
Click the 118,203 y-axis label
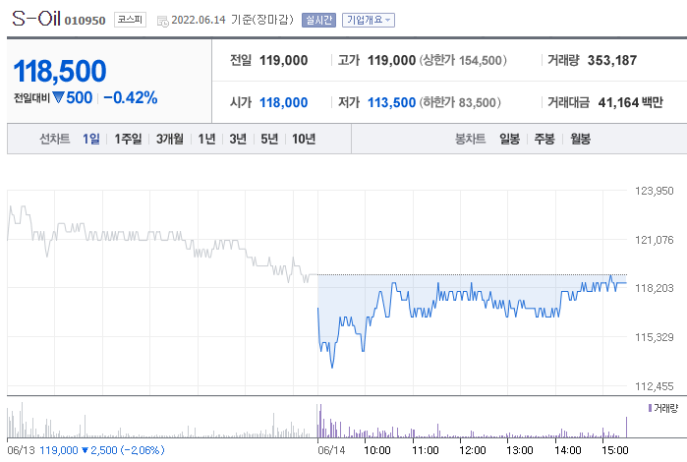coord(655,288)
